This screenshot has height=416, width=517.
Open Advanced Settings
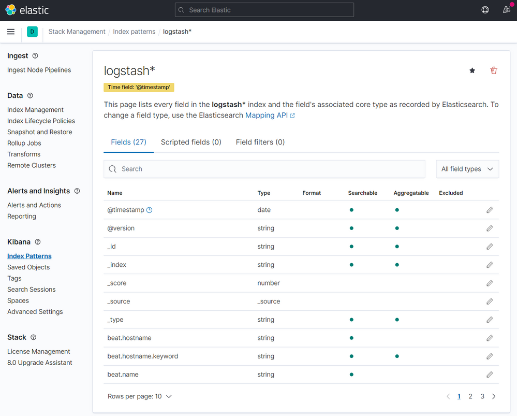pos(35,312)
